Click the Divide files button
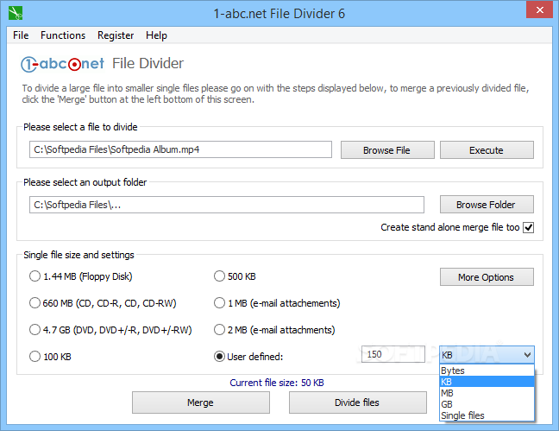Image resolution: width=559 pixels, height=431 pixels. coord(358,402)
